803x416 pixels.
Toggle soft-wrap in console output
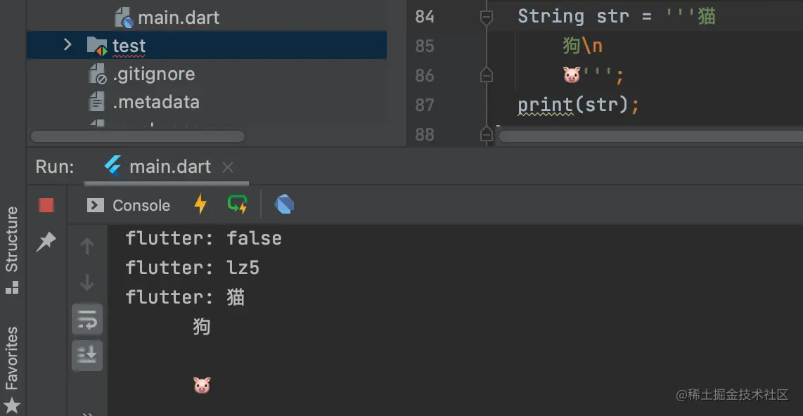pyautogui.click(x=87, y=319)
